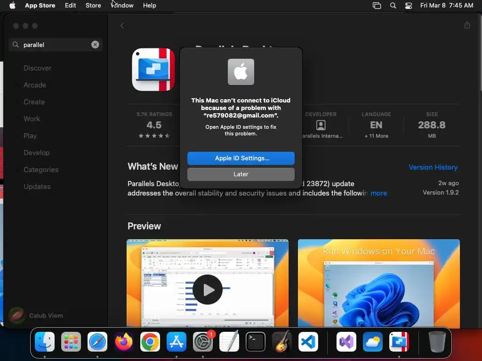Click the What's New heading
The width and height of the screenshot is (482, 361).
click(x=153, y=166)
